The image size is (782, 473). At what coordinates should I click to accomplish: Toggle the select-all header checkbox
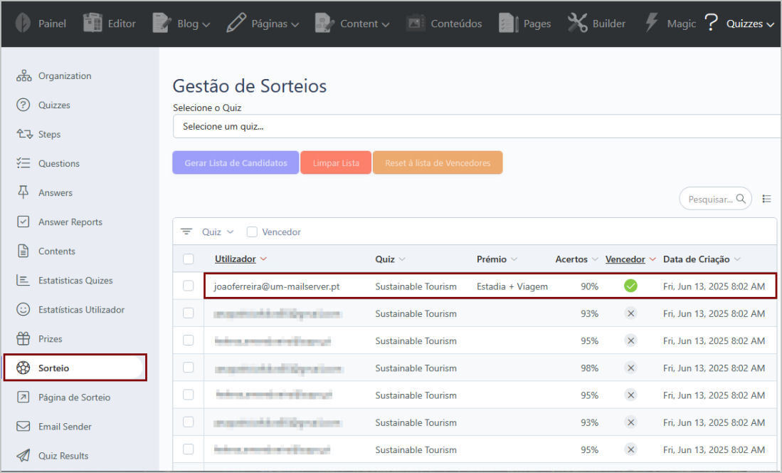[x=188, y=259]
